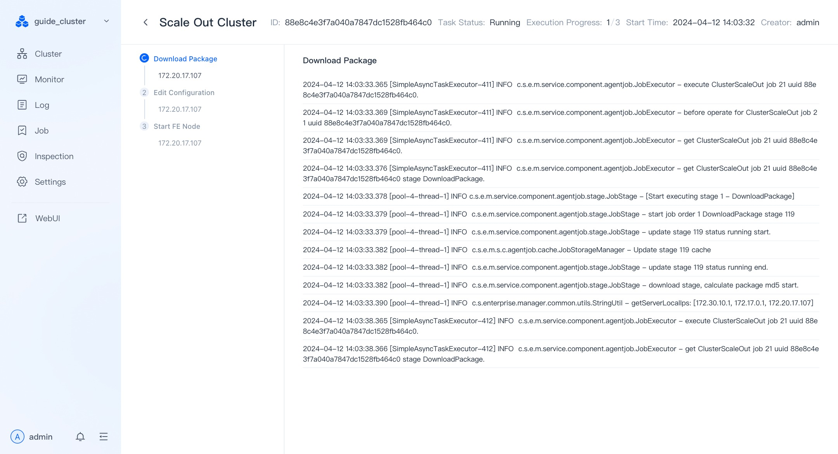Click the Creator admin value
The height and width of the screenshot is (454, 838).
coord(808,23)
